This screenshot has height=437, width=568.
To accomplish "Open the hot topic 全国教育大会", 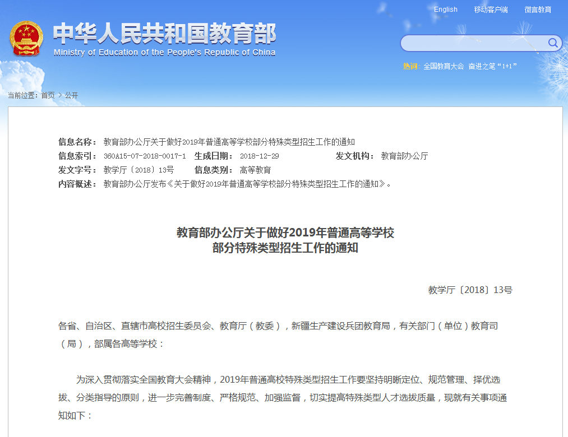I will click(x=445, y=66).
